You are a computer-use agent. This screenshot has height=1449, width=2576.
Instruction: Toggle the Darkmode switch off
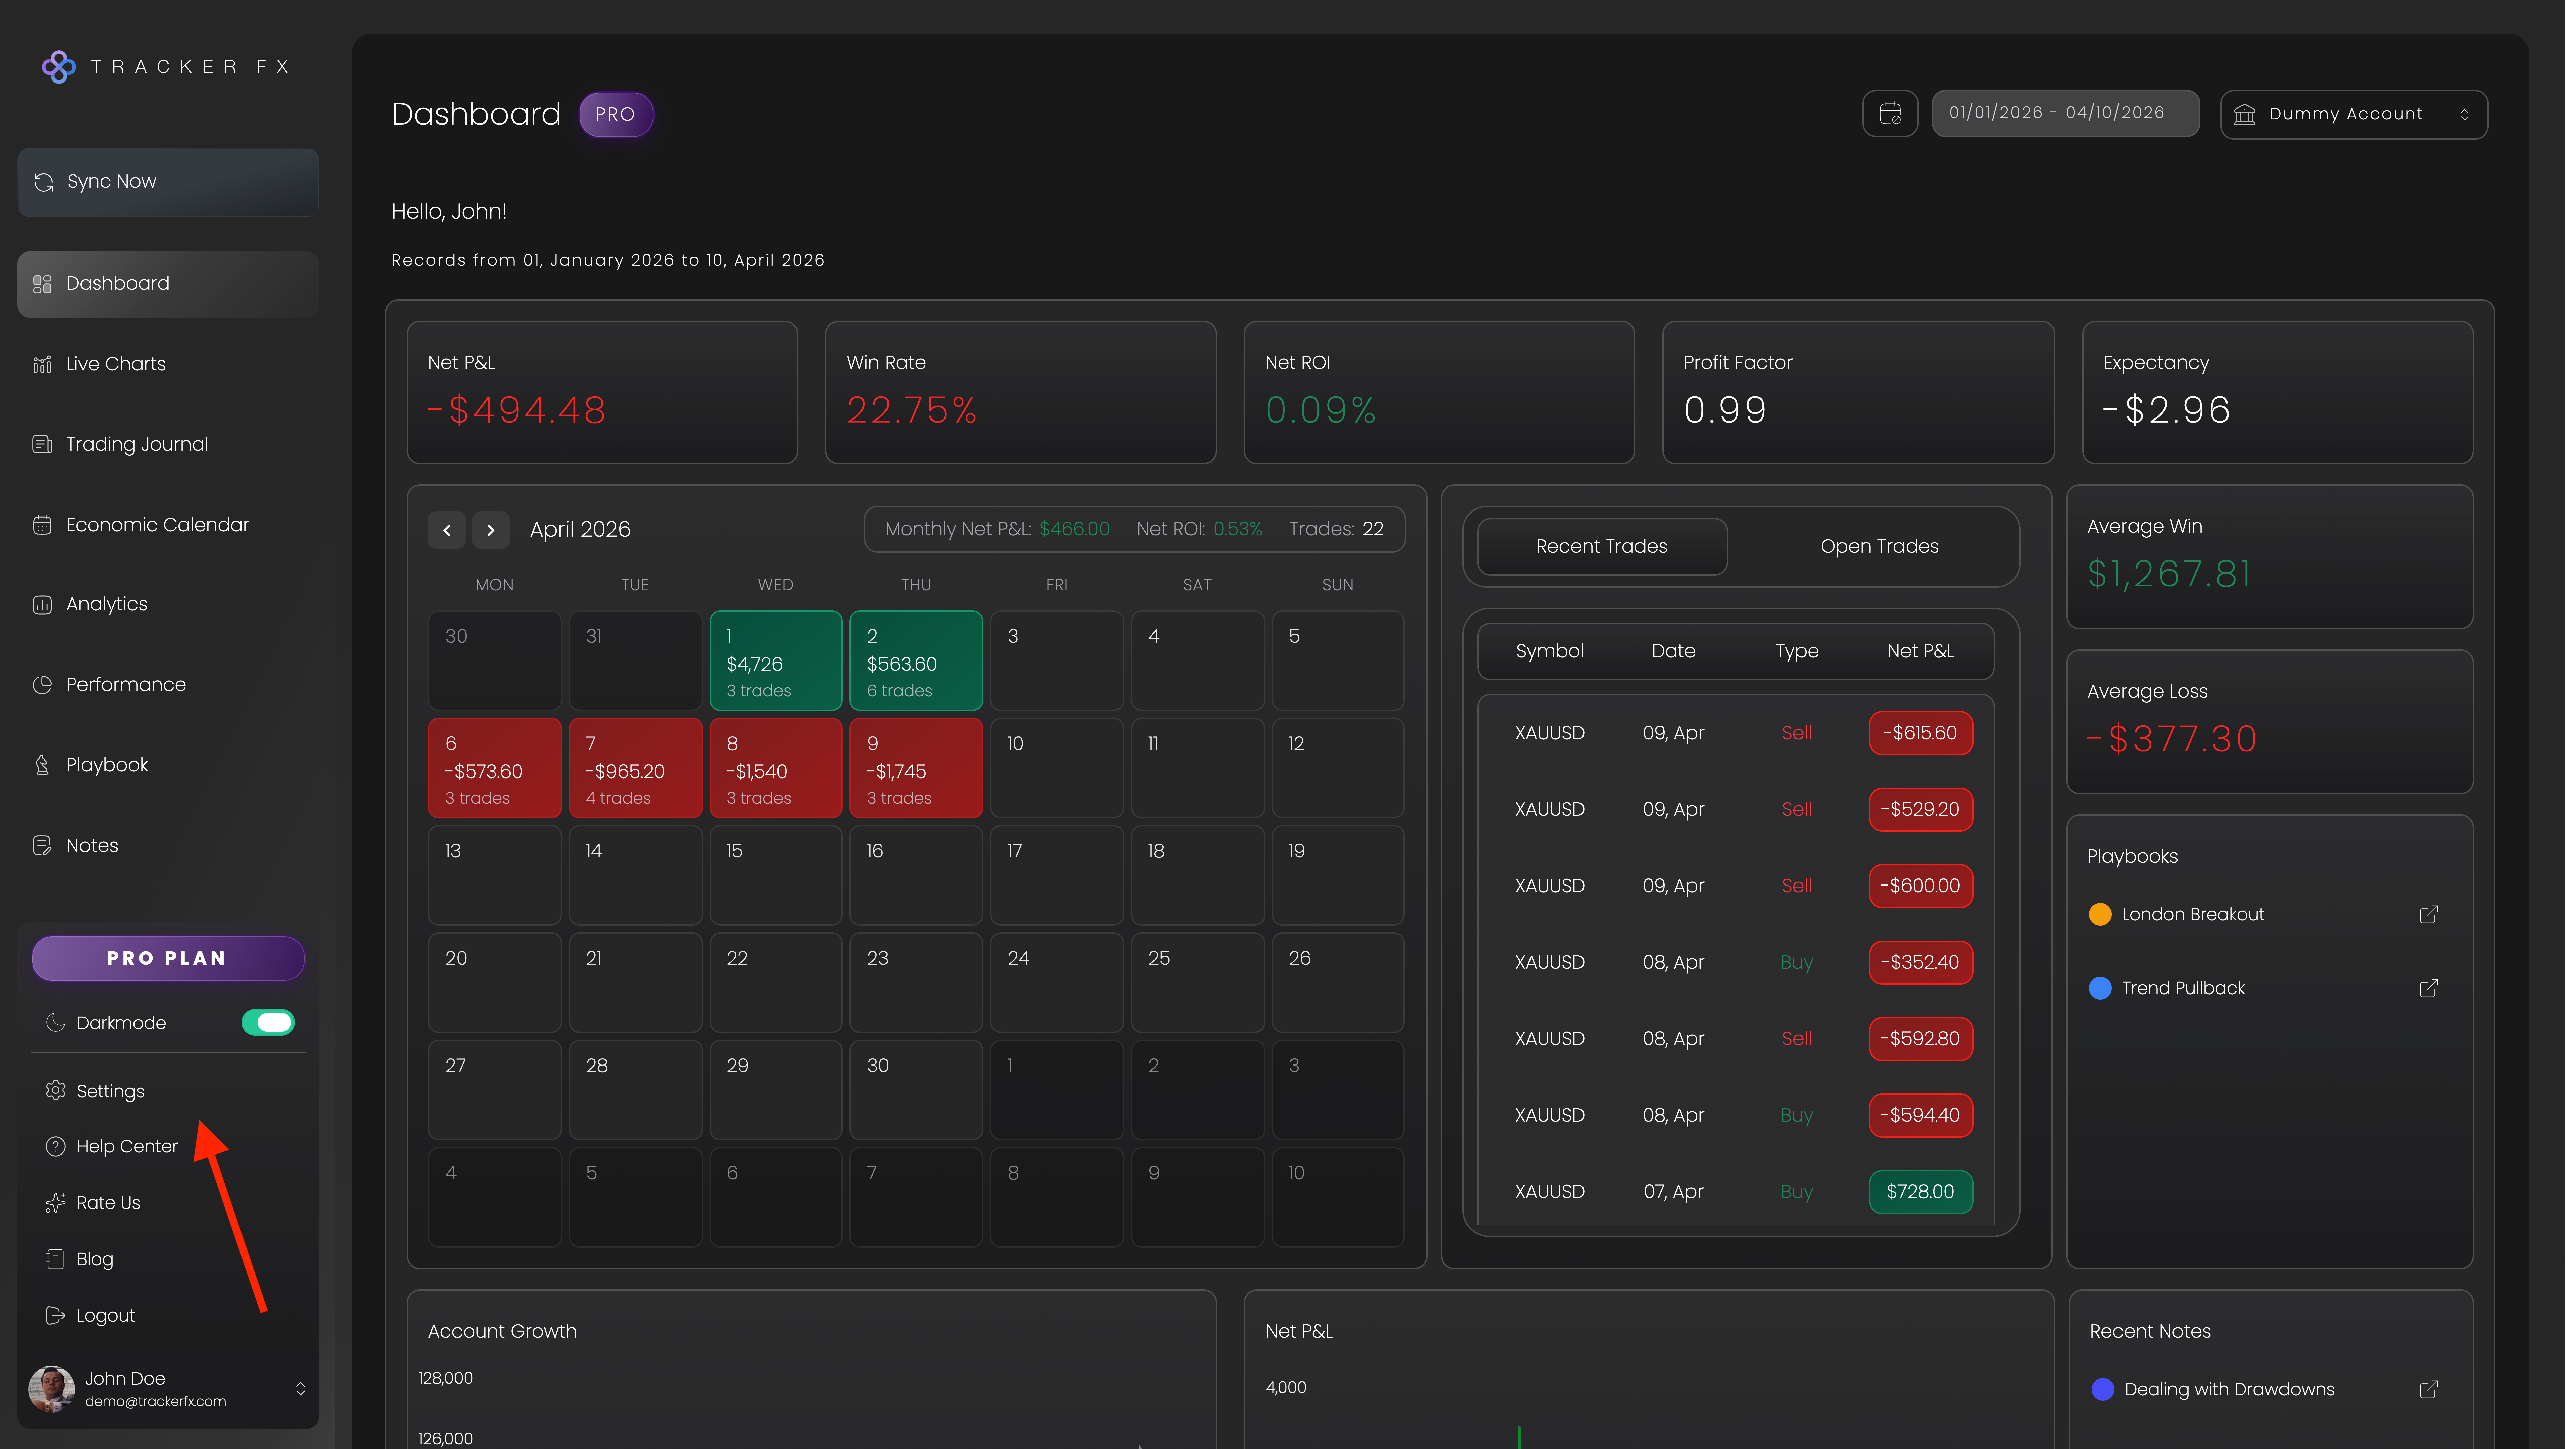pyautogui.click(x=268, y=1022)
